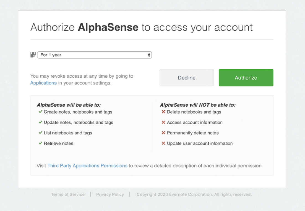Click the text "Create notes, notebooks and tags"
The image size is (305, 211).
click(78, 112)
